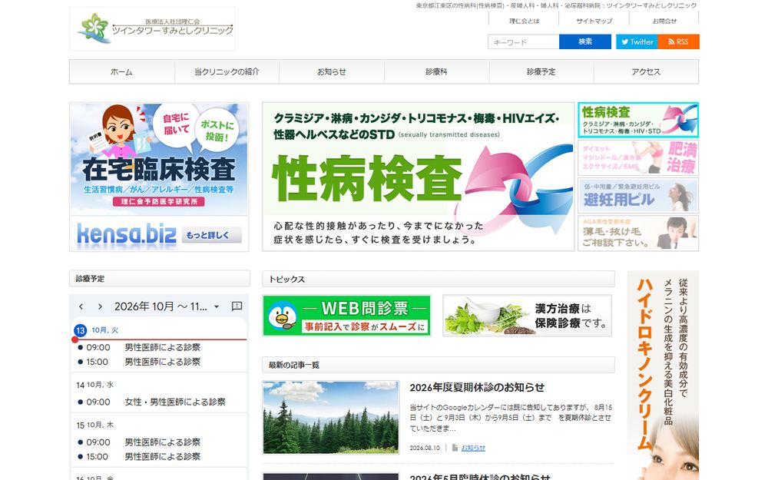The image size is (768, 480).
Task: Select the 避妊用ピル slider thumbnail
Action: pyautogui.click(x=638, y=195)
